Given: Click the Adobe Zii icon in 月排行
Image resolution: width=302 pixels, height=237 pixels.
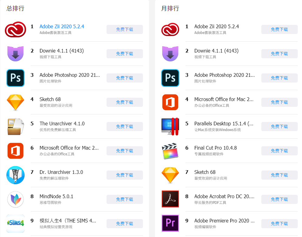Looking at the screenshot, I should 170,29.
